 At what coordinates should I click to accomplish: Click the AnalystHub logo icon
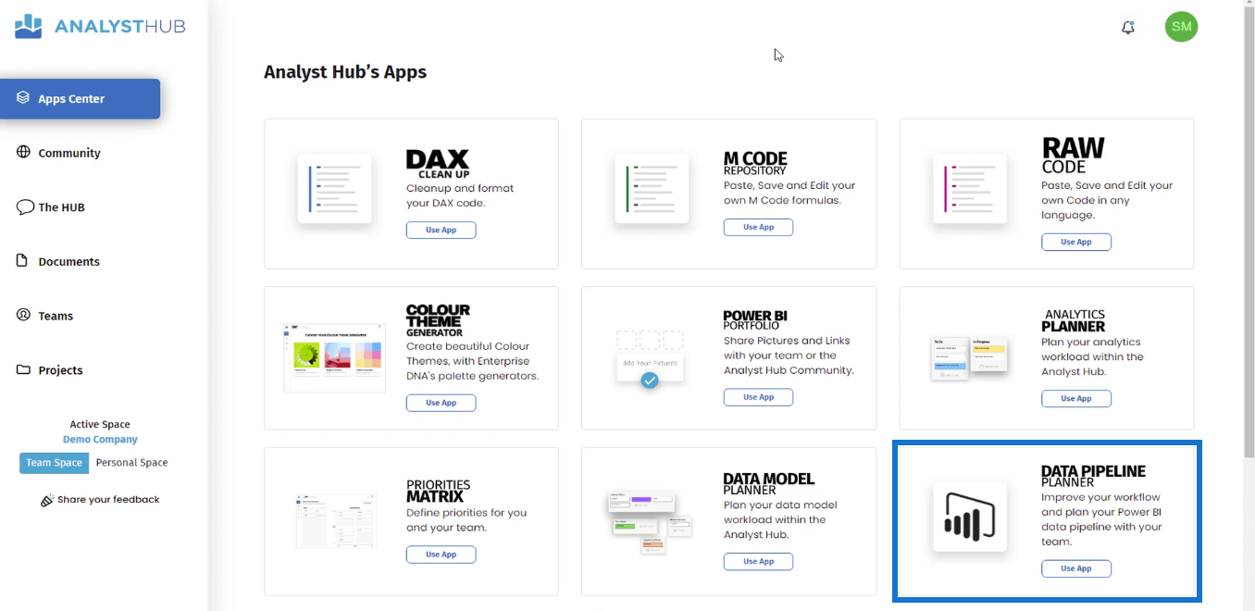coord(29,26)
